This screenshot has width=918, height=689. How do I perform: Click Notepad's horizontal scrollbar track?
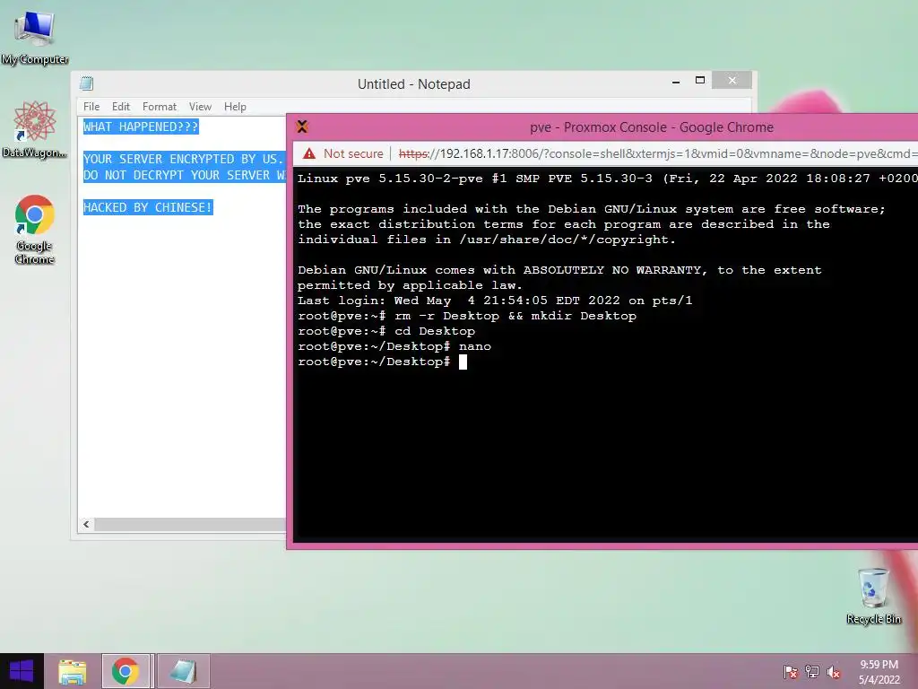click(190, 524)
